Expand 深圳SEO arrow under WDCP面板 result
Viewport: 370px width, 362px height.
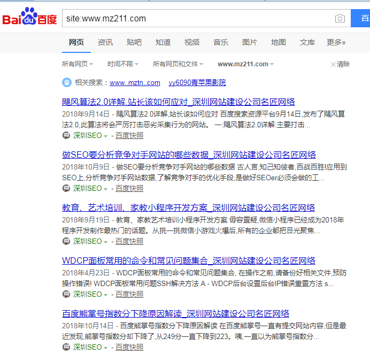click(105, 295)
